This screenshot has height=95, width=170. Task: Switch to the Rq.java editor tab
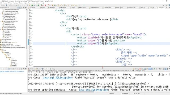pos(42,8)
